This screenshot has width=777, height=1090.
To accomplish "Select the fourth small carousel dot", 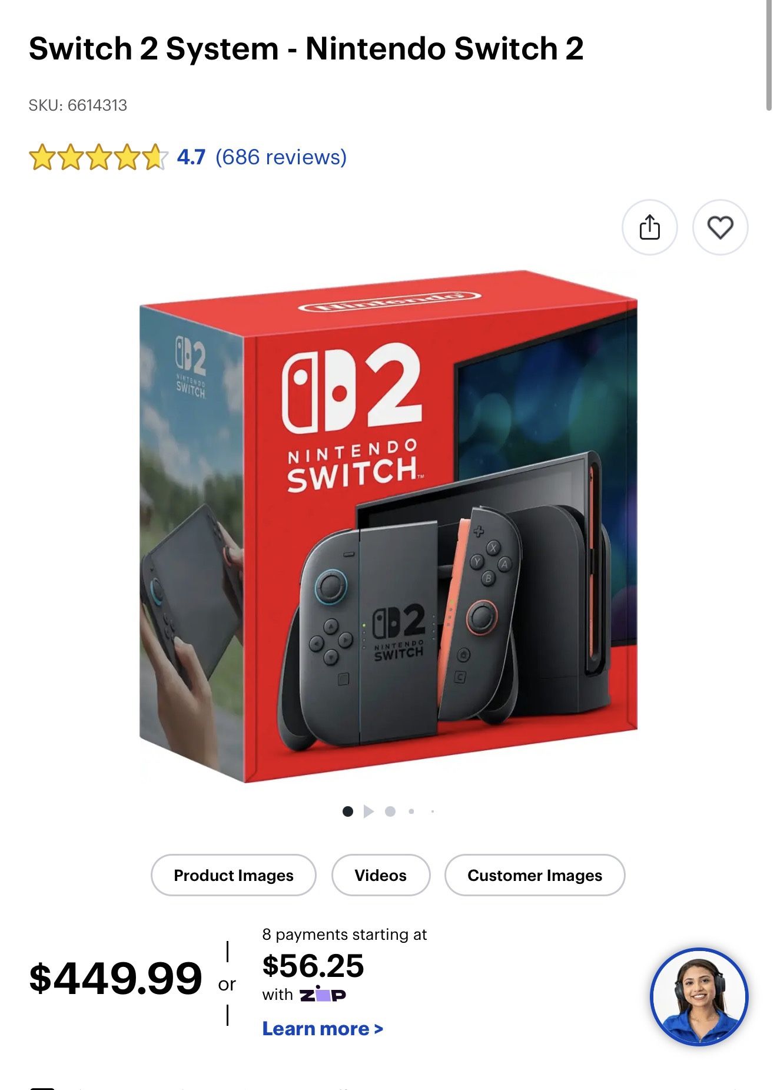I will pyautogui.click(x=411, y=811).
